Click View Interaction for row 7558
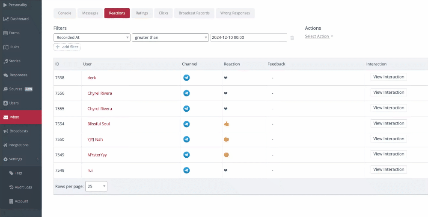Viewport: 428px width, 217px height. pyautogui.click(x=388, y=77)
